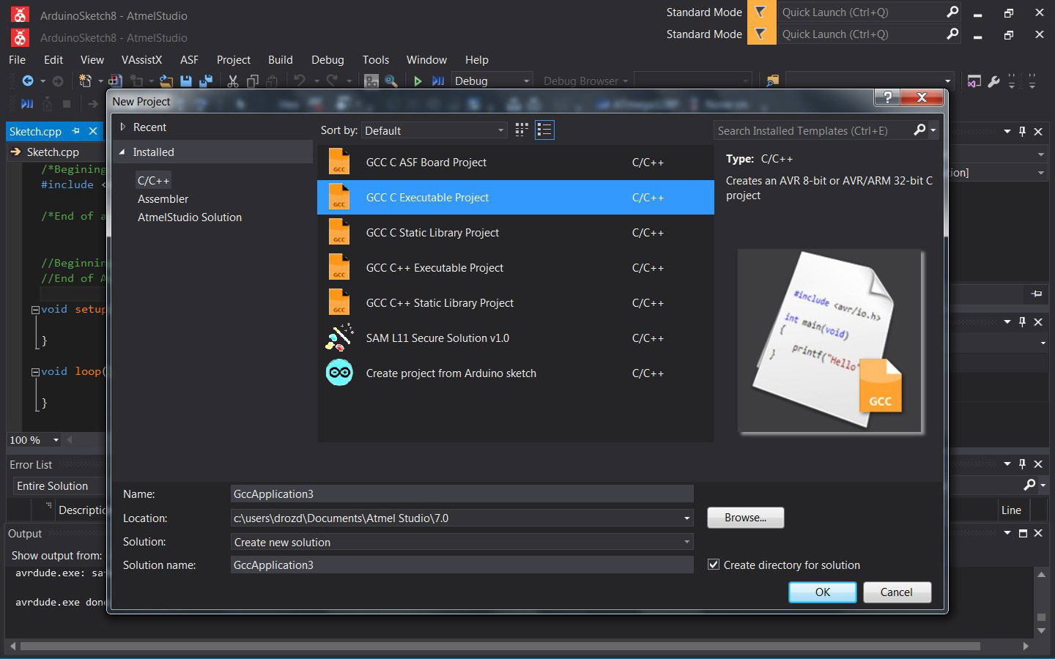Open the Help menu
This screenshot has height=659, width=1055.
pos(476,59)
